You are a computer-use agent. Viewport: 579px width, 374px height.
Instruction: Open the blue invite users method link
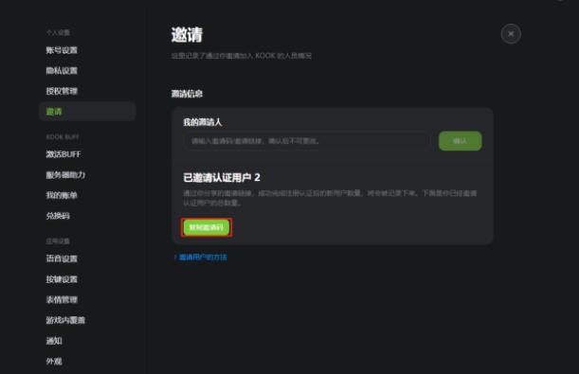203,258
